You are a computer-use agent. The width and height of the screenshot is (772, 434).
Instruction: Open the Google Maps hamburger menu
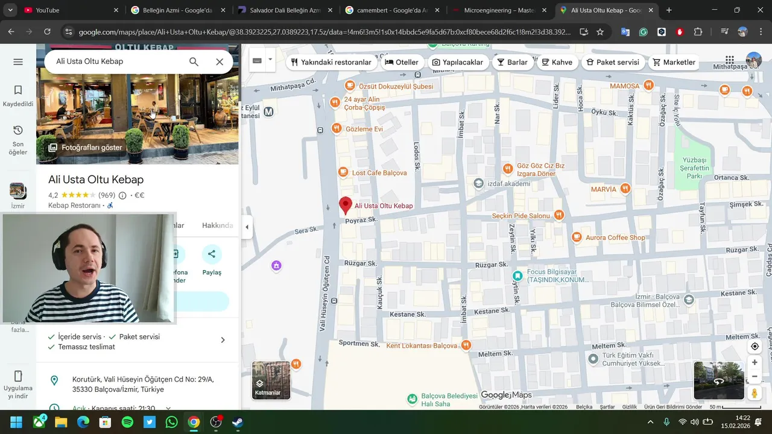click(18, 62)
